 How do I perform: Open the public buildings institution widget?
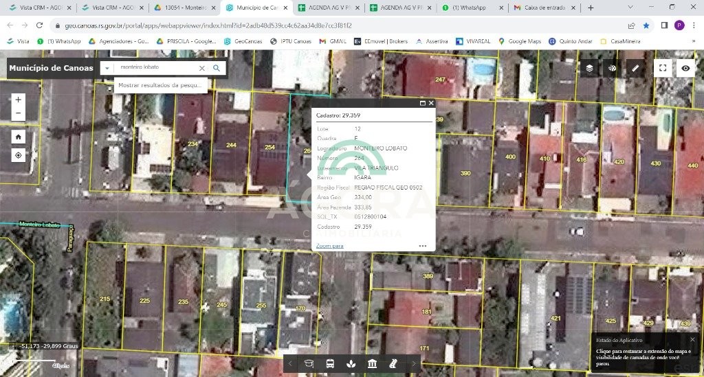coord(372,363)
